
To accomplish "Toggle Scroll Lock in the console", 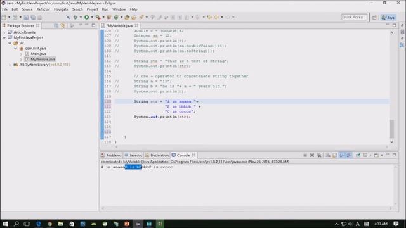I will point(335,155).
